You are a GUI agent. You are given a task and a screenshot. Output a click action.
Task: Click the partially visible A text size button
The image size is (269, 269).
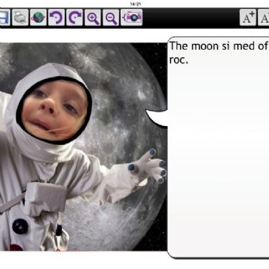[x=264, y=18]
